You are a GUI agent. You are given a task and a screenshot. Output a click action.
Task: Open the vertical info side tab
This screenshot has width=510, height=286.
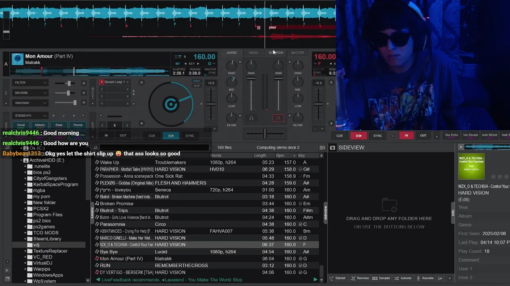453,213
